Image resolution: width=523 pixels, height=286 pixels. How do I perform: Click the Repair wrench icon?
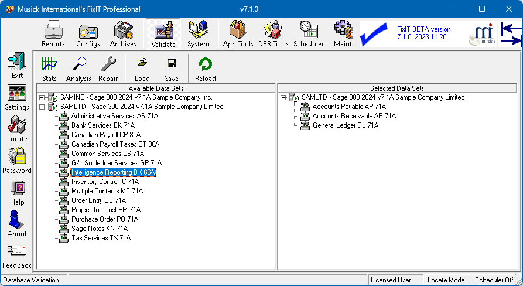tap(108, 69)
